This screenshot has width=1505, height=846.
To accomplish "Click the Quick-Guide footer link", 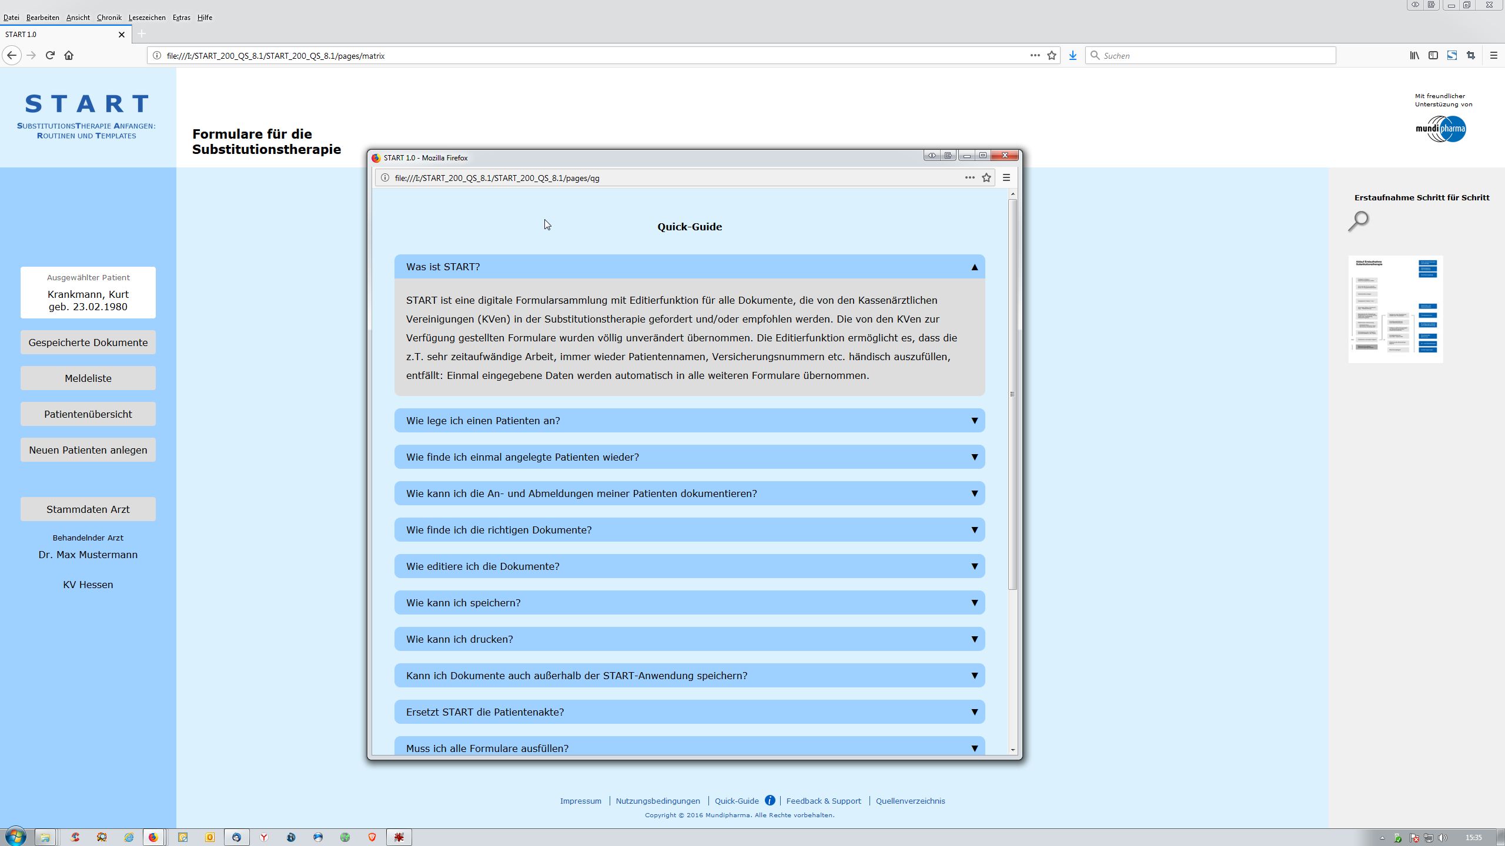I will pyautogui.click(x=737, y=801).
